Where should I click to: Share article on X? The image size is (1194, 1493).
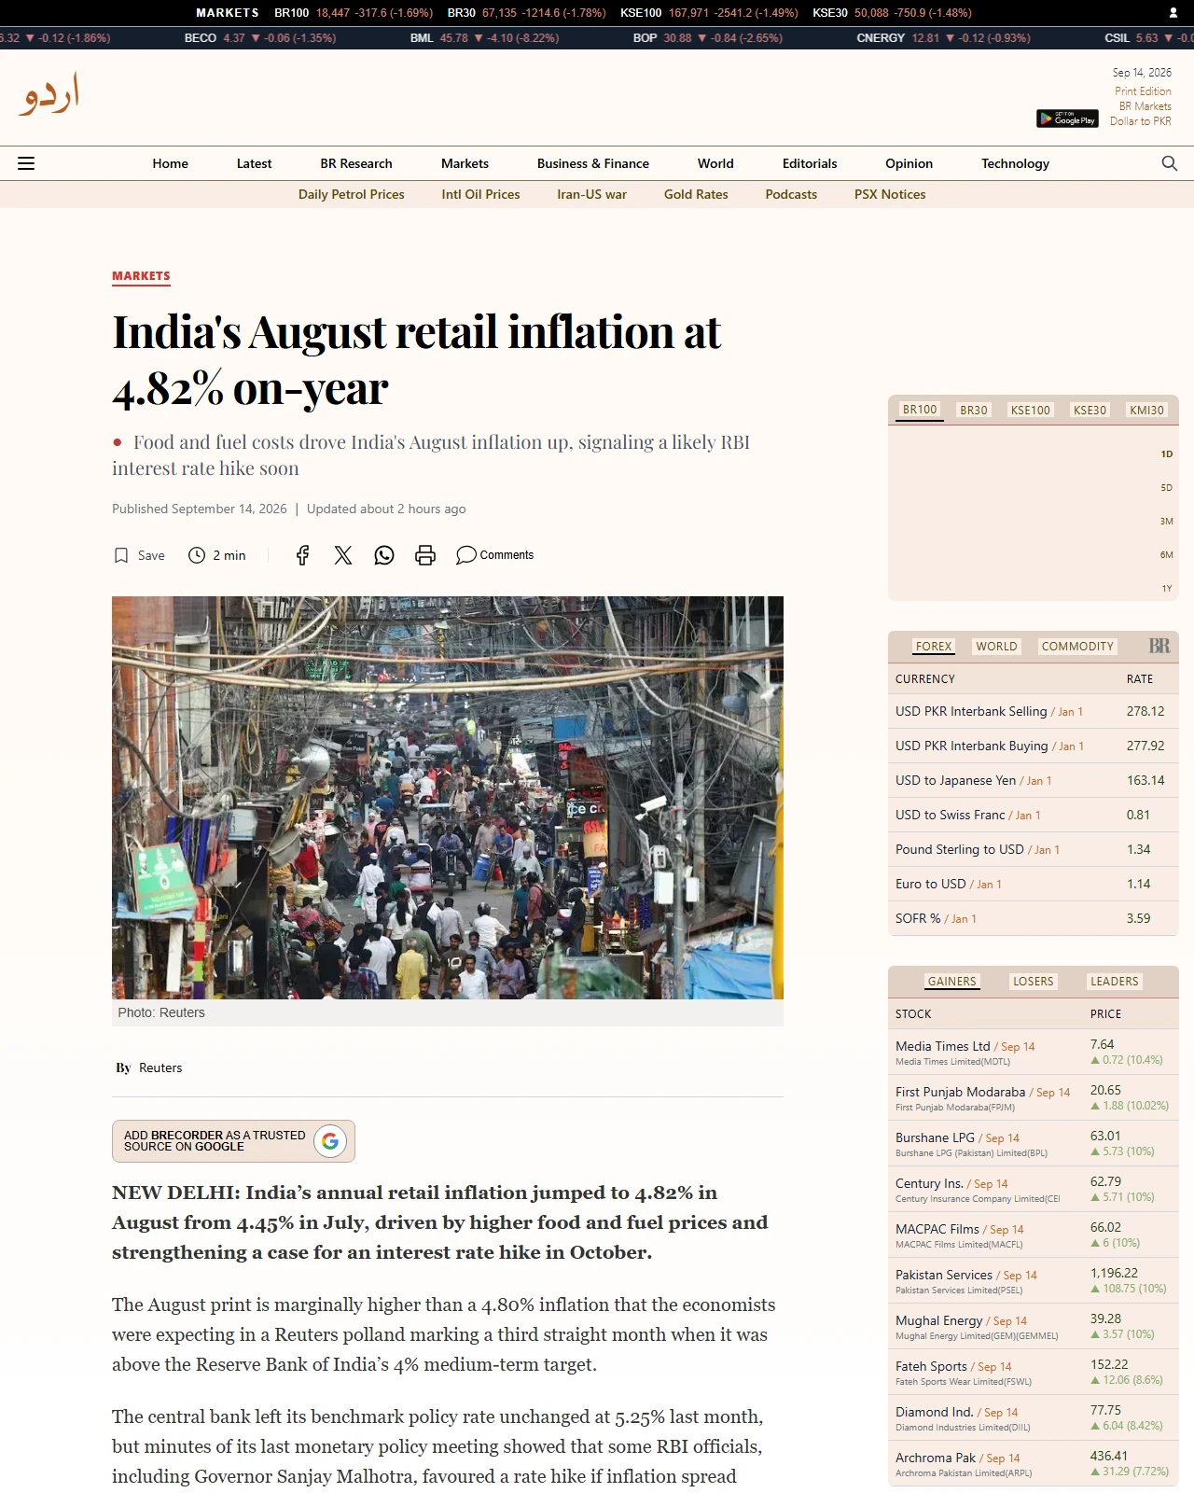(x=343, y=555)
